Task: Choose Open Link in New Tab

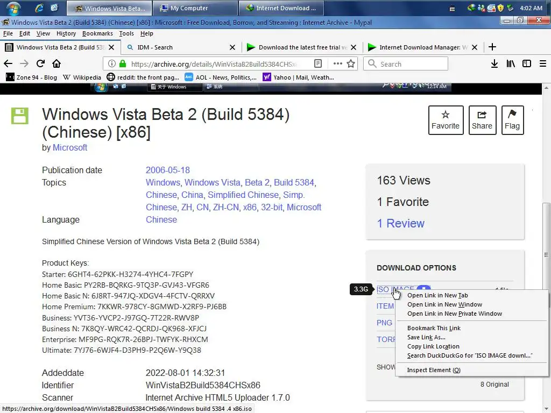Action: (471, 295)
